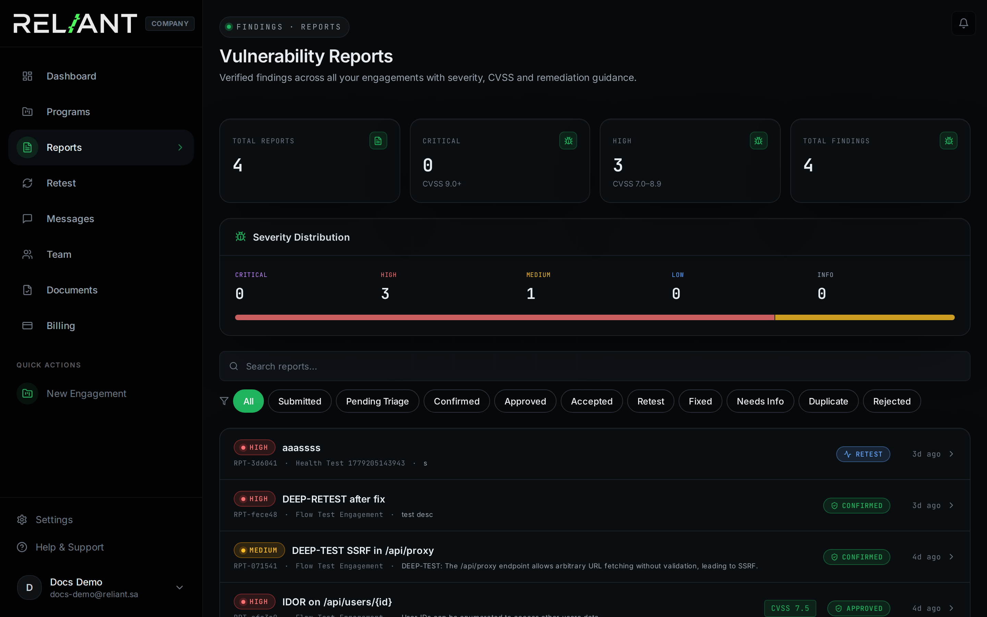
Task: Open Documents from sidebar
Action: pyautogui.click(x=101, y=290)
